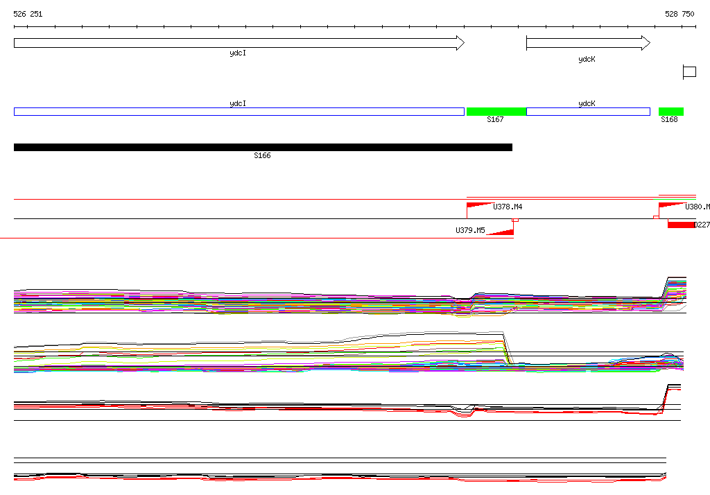Click the U379.M5 text label

[471, 230]
